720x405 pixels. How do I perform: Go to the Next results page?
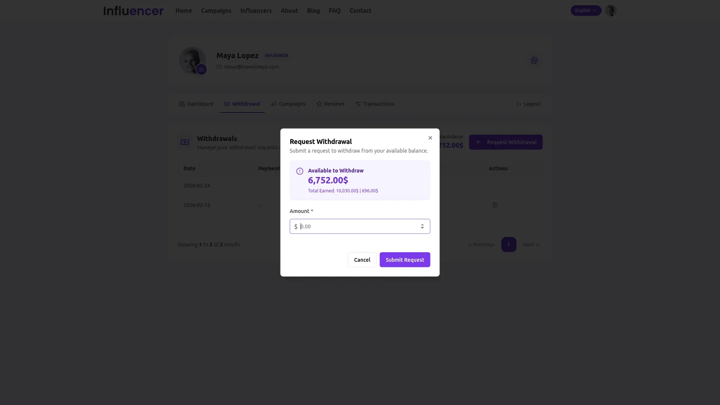(531, 244)
